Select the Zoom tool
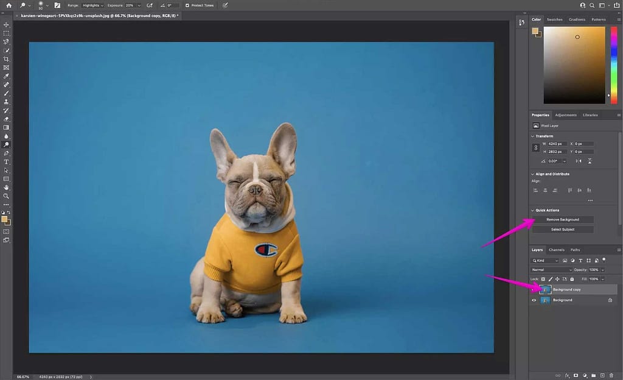The height and width of the screenshot is (380, 623). pos(7,195)
